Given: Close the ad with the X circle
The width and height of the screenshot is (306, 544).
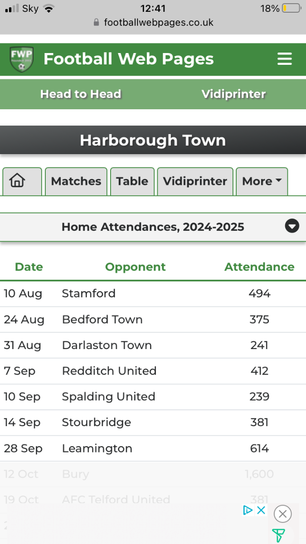Looking at the screenshot, I should pos(282,514).
